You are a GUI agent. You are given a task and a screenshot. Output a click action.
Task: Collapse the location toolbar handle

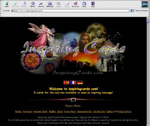pos(1,10)
